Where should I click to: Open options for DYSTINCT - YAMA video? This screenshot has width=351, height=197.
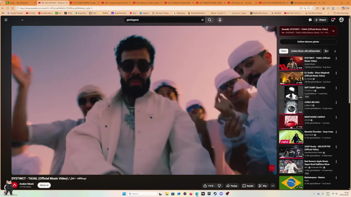336,58
